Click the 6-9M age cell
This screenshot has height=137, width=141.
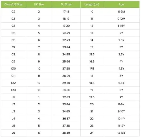(x=121, y=12)
